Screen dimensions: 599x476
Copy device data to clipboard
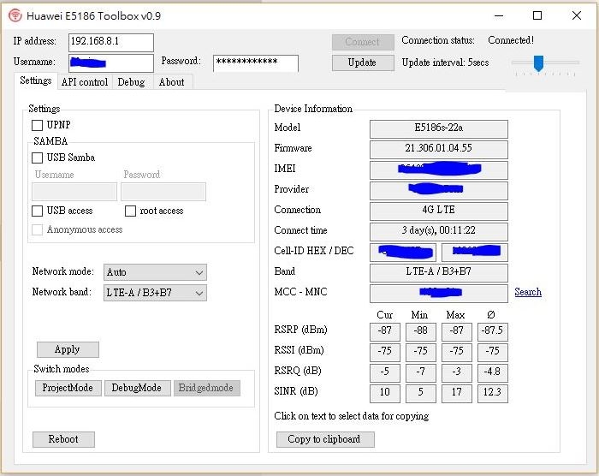[325, 439]
